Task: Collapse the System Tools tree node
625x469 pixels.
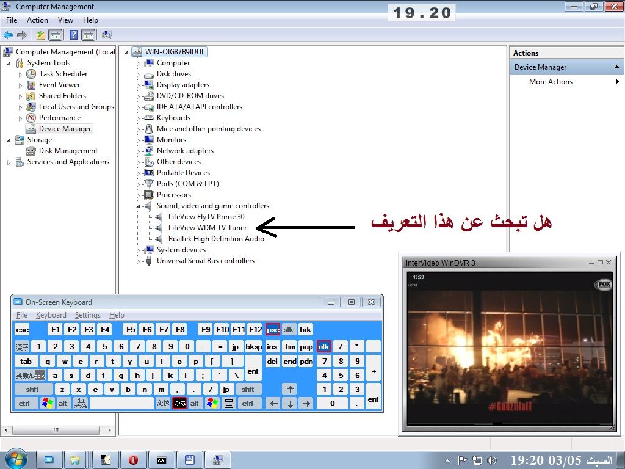Action: [x=9, y=63]
